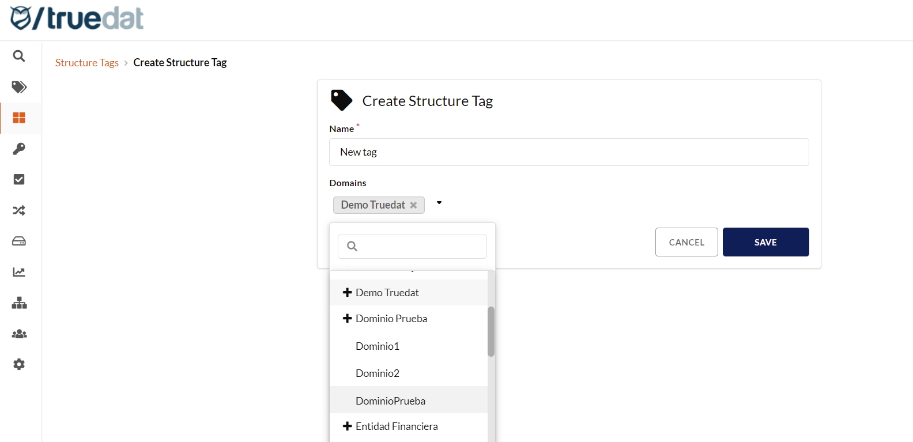Screen dimensions: 913x442
Task: Expand the Dominio Prueba tree node
Action: coord(347,319)
